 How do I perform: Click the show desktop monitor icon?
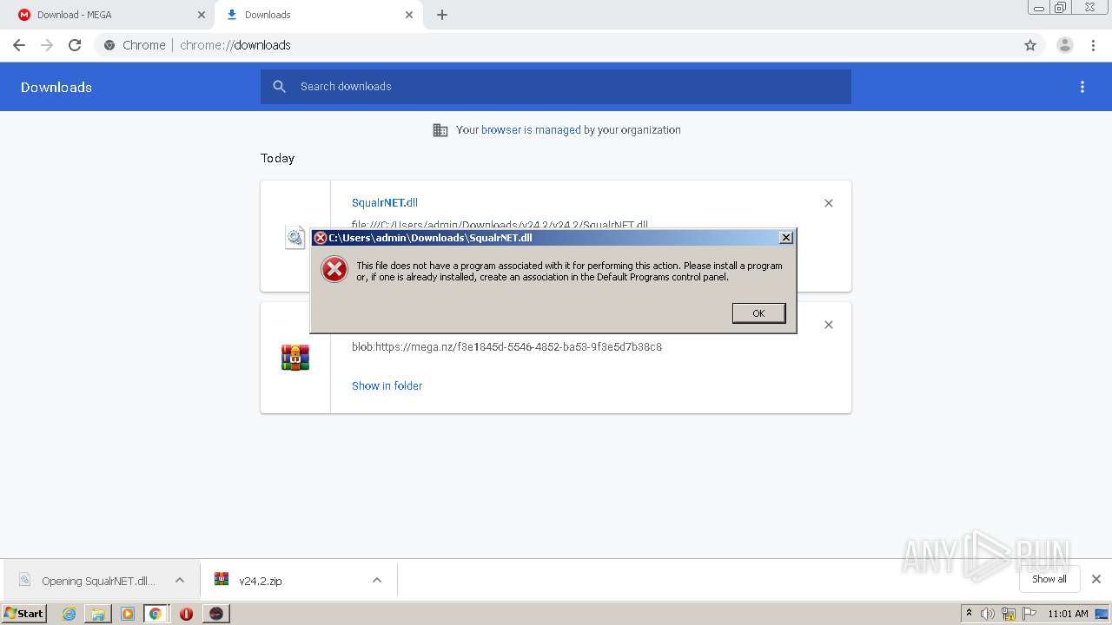(x=1102, y=614)
